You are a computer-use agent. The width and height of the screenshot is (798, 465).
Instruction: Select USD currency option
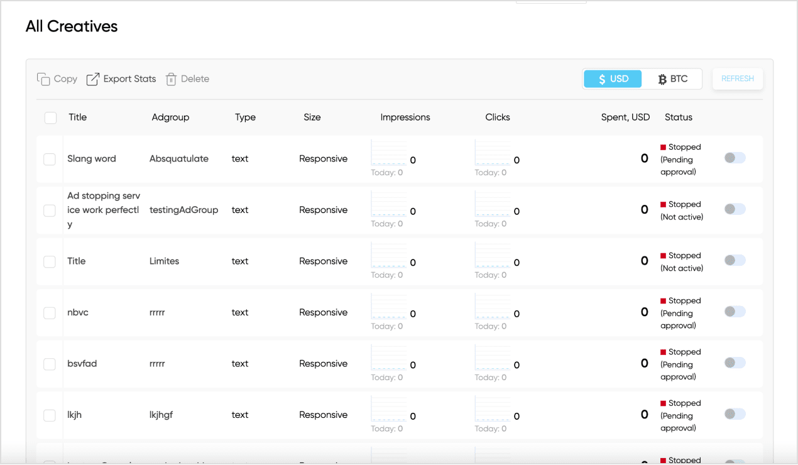click(613, 79)
